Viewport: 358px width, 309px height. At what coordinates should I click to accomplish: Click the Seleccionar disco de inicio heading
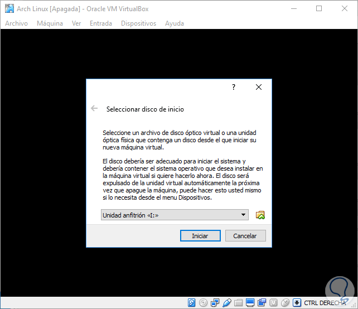point(145,109)
